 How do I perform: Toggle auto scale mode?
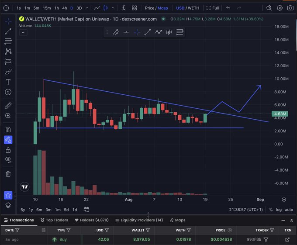[289, 210]
